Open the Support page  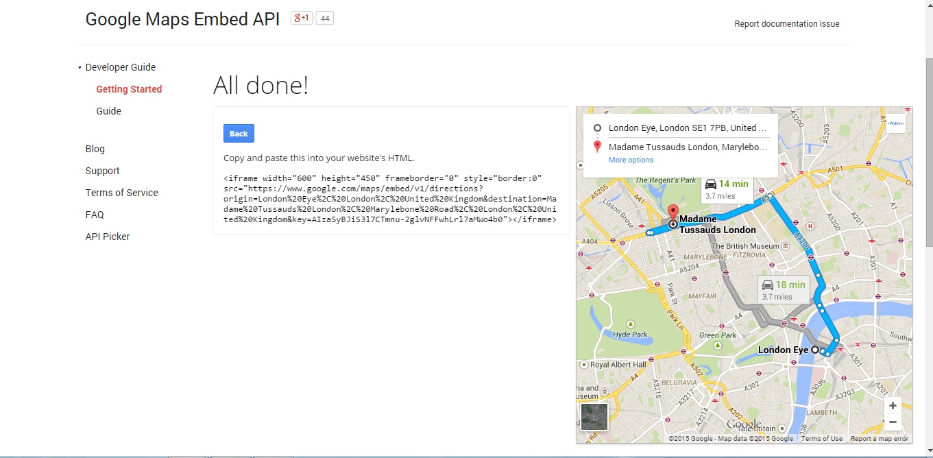[102, 171]
